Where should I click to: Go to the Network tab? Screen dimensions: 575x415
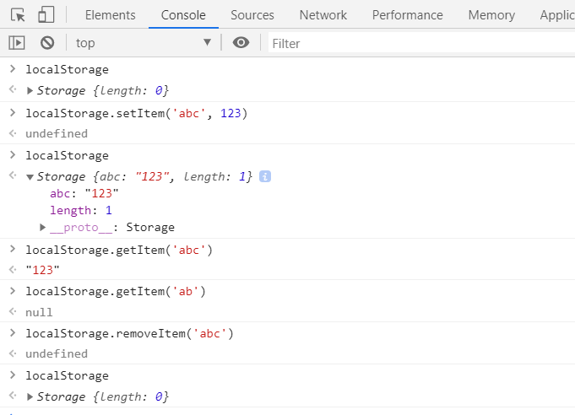pyautogui.click(x=323, y=15)
